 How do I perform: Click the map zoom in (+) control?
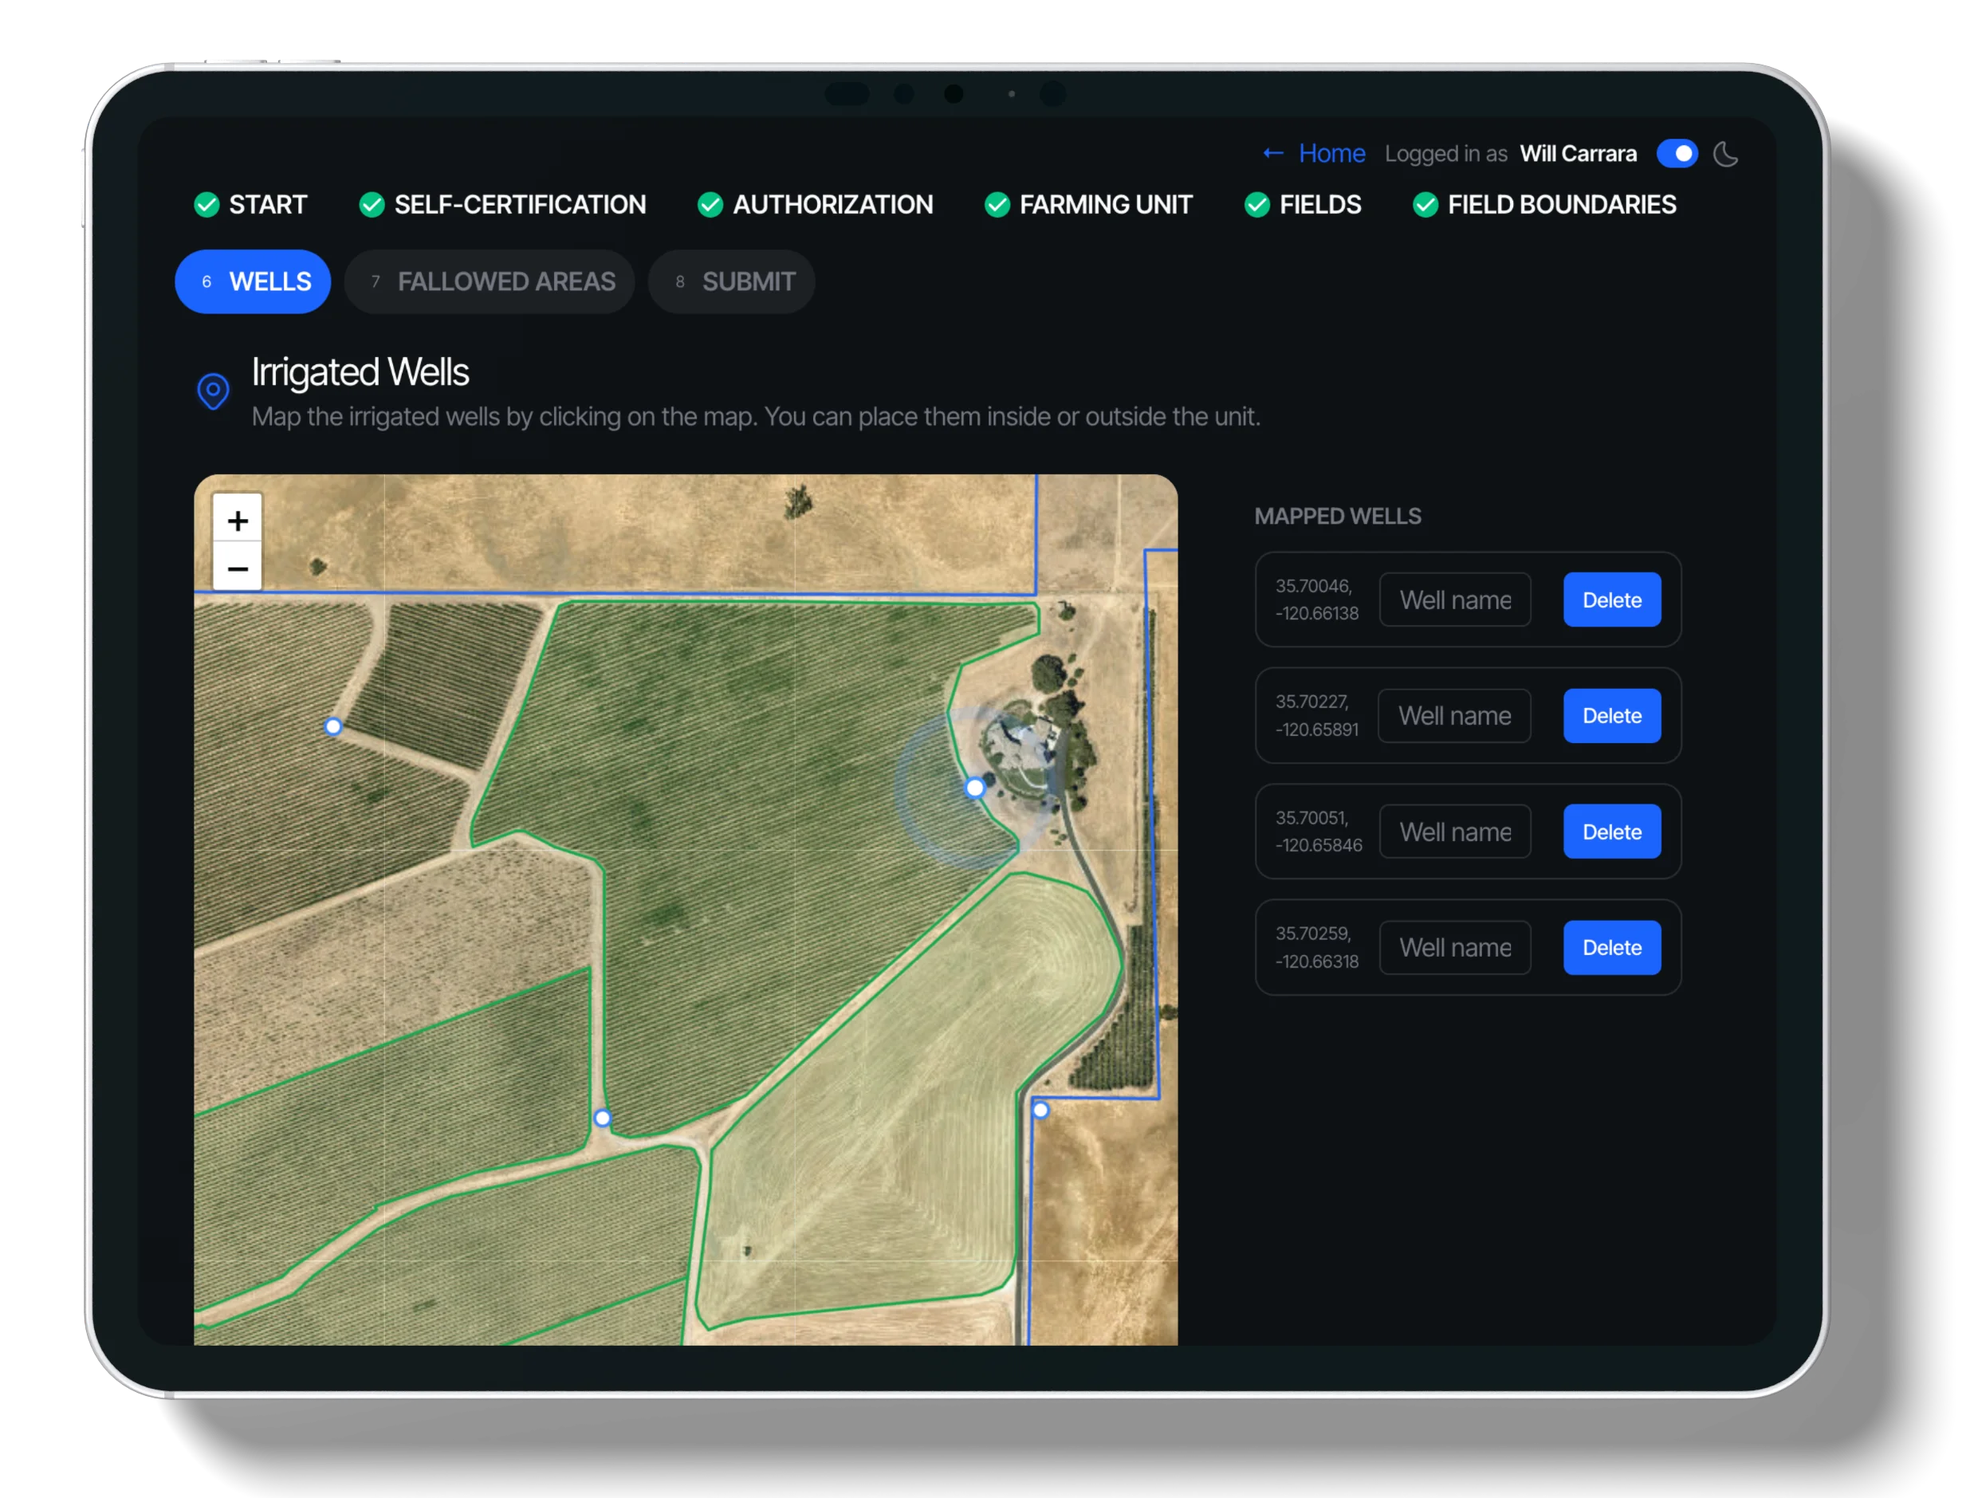click(x=236, y=520)
